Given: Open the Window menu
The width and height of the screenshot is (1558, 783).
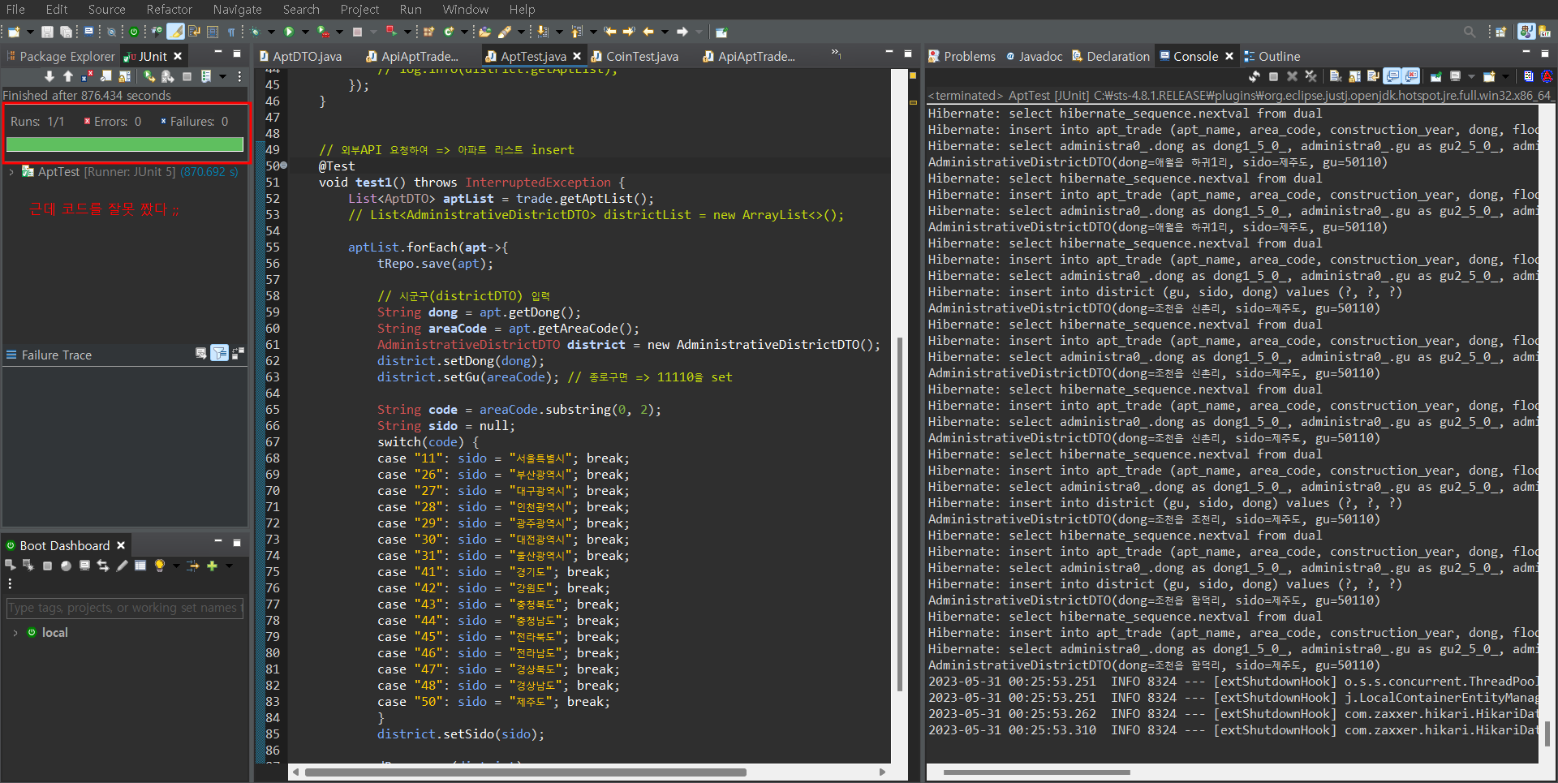Looking at the screenshot, I should point(465,10).
